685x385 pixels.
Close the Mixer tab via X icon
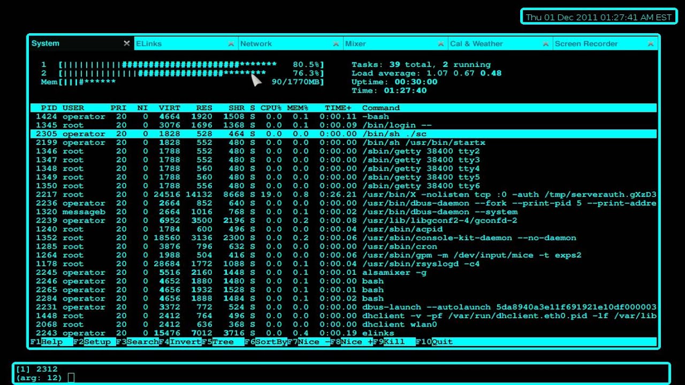click(x=441, y=44)
